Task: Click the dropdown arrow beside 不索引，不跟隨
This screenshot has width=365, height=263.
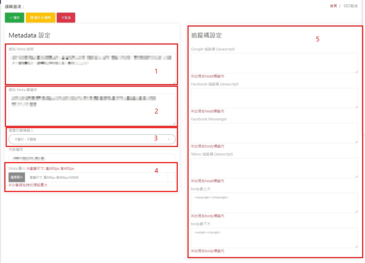Action: [169, 139]
